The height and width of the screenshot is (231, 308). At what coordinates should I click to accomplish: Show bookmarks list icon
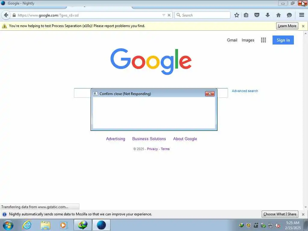pos(246,15)
